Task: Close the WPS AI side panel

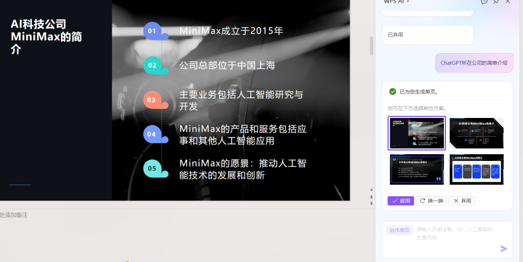Action: [x=508, y=1]
